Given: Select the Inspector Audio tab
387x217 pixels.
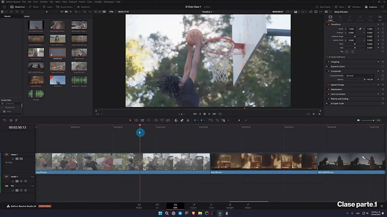Looking at the screenshot, I should point(340,18).
